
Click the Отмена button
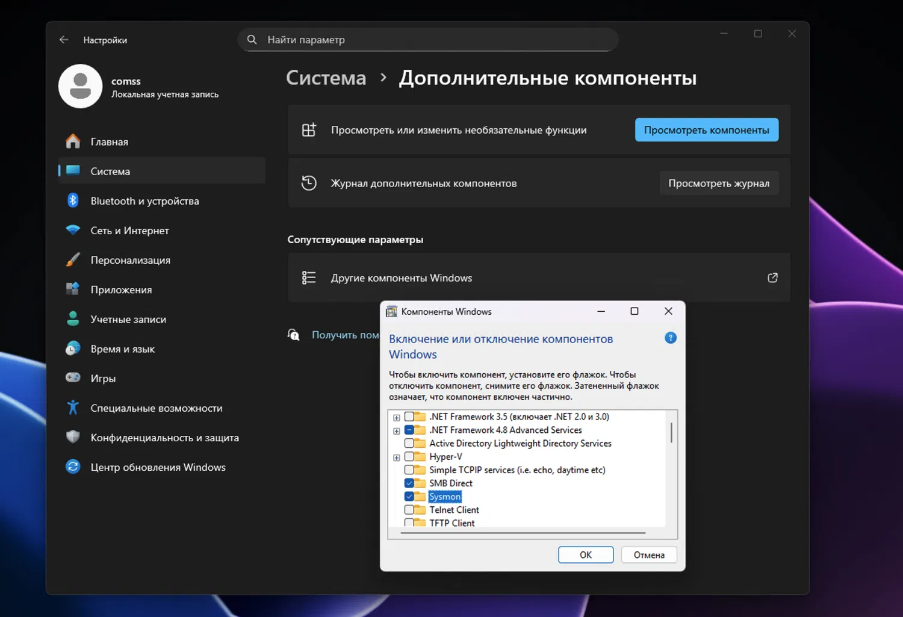click(649, 555)
